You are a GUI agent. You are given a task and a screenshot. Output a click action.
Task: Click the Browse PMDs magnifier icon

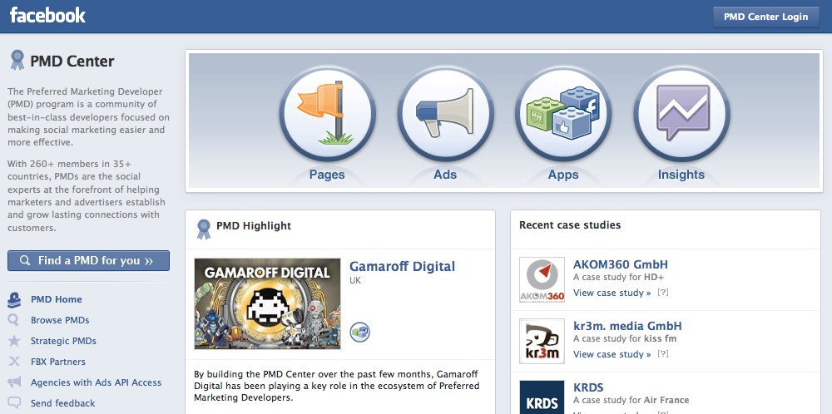click(13, 320)
